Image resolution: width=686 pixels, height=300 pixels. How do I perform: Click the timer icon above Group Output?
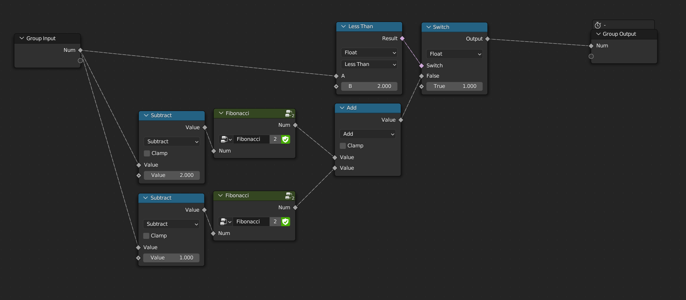tap(598, 25)
